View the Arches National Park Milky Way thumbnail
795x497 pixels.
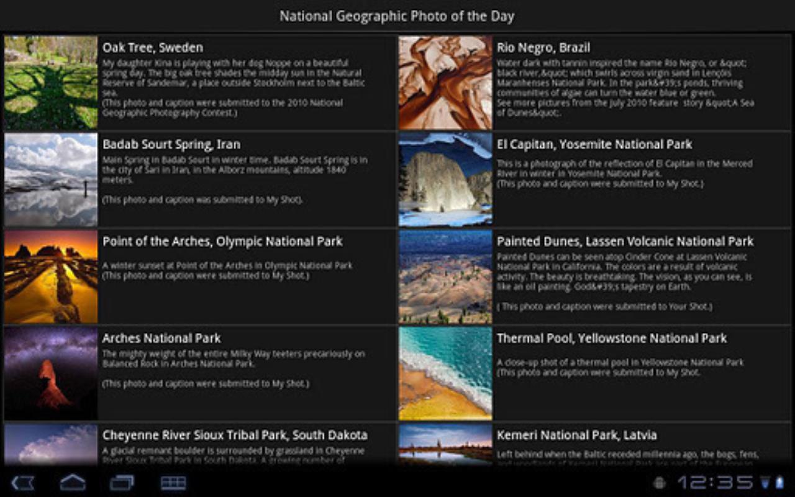point(51,373)
